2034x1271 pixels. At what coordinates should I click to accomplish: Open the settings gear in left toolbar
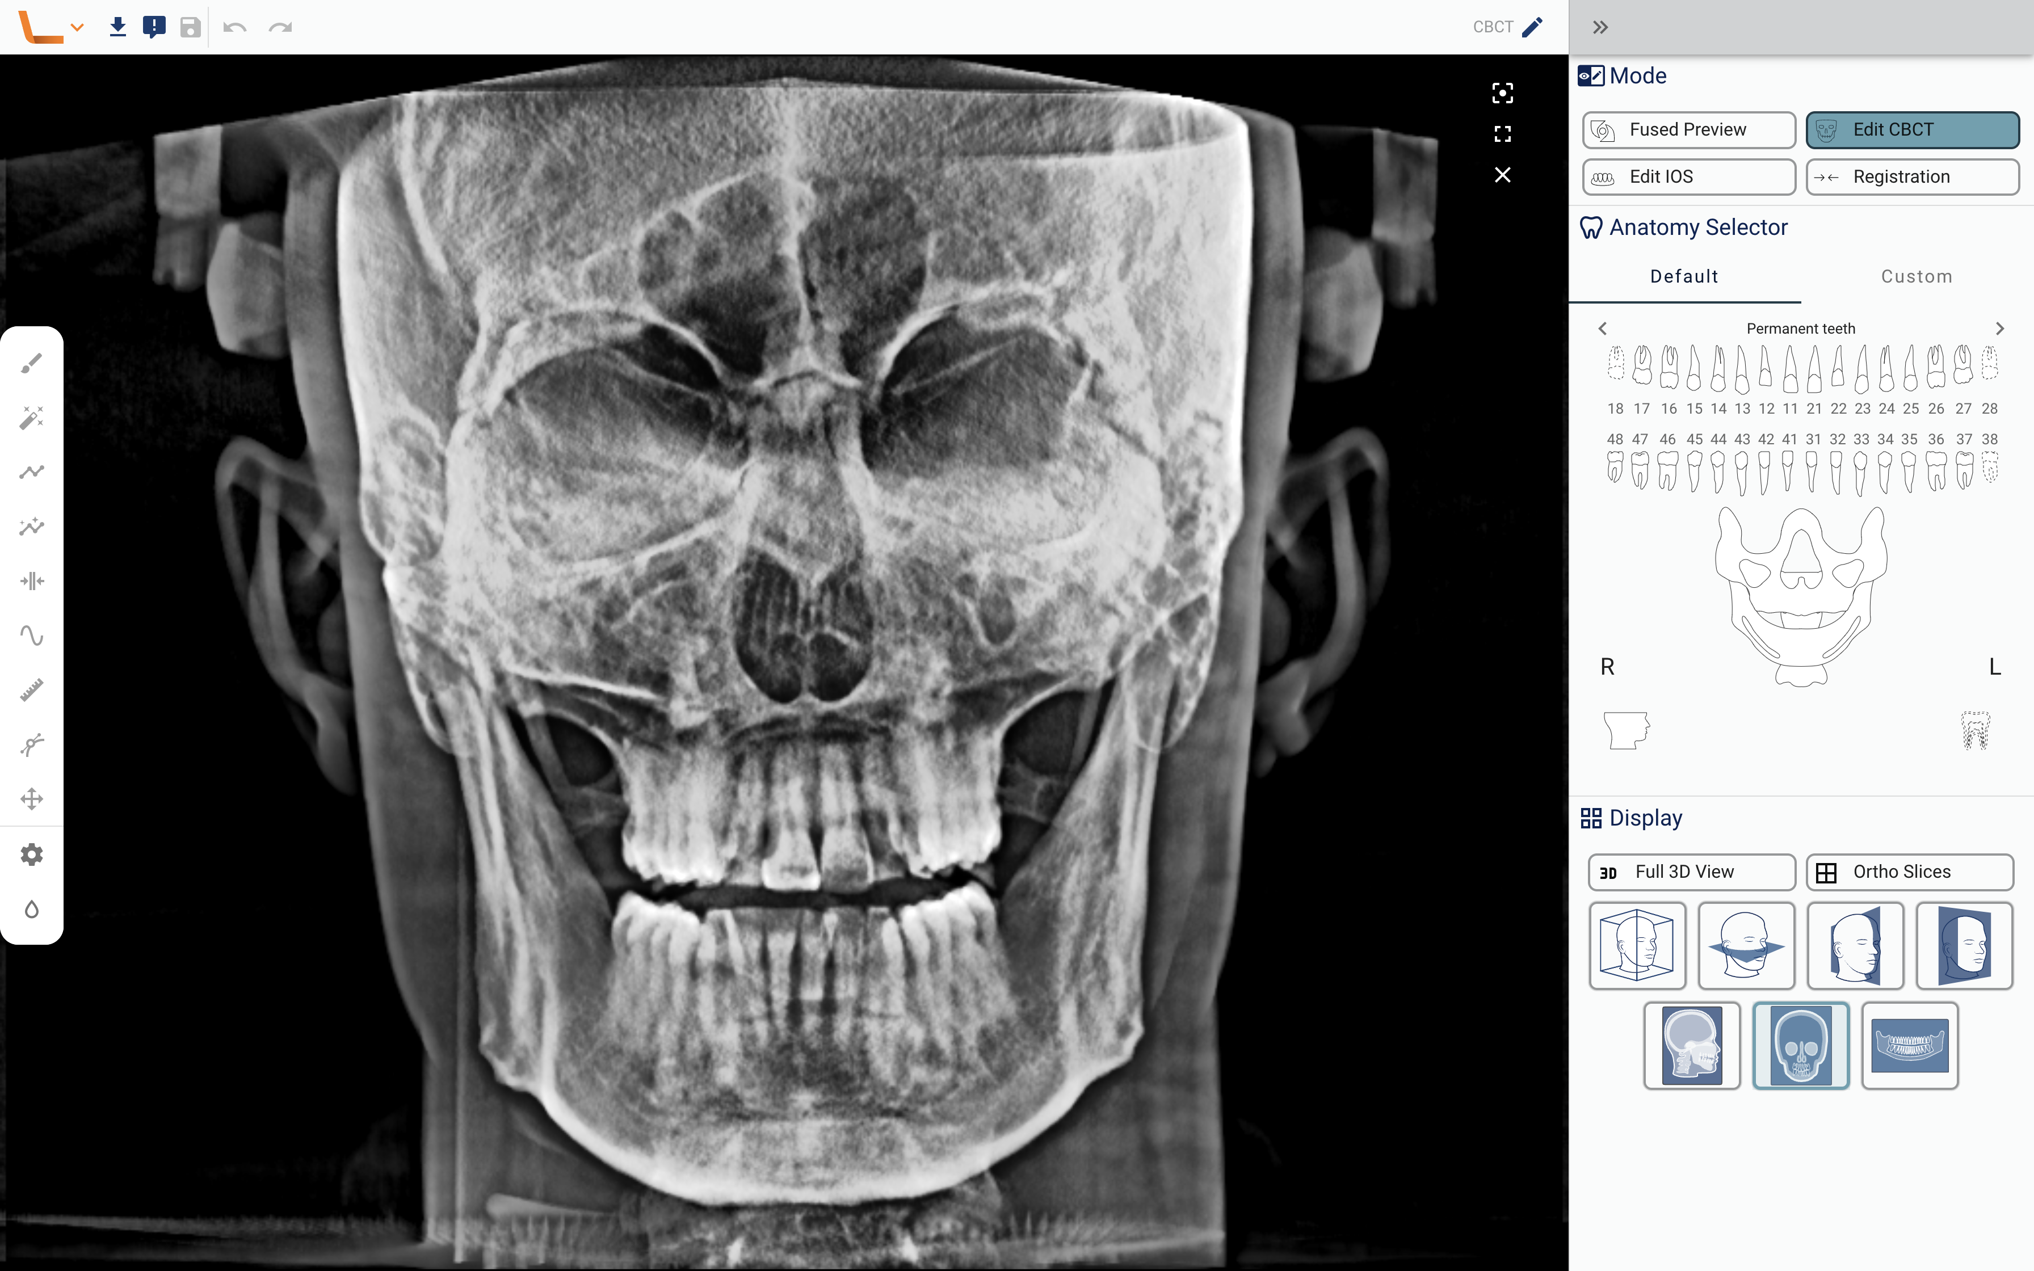[x=32, y=855]
